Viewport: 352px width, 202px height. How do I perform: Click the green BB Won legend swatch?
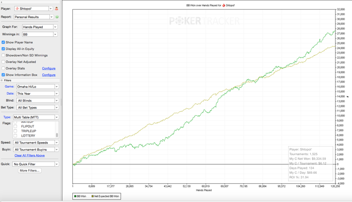[x=75, y=196]
